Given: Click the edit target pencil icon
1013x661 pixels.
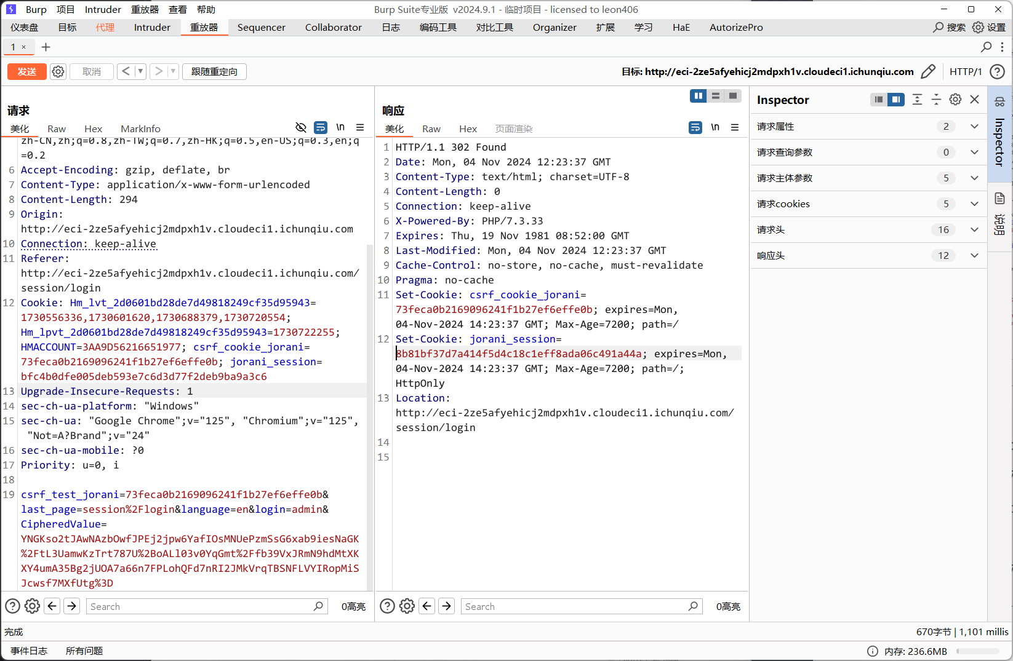Looking at the screenshot, I should tap(928, 72).
